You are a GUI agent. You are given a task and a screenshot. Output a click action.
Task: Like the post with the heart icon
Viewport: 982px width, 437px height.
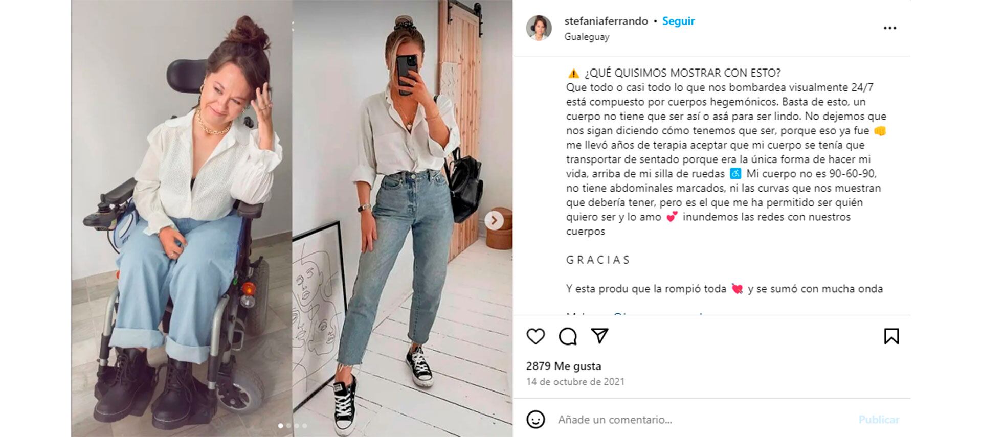pos(535,336)
